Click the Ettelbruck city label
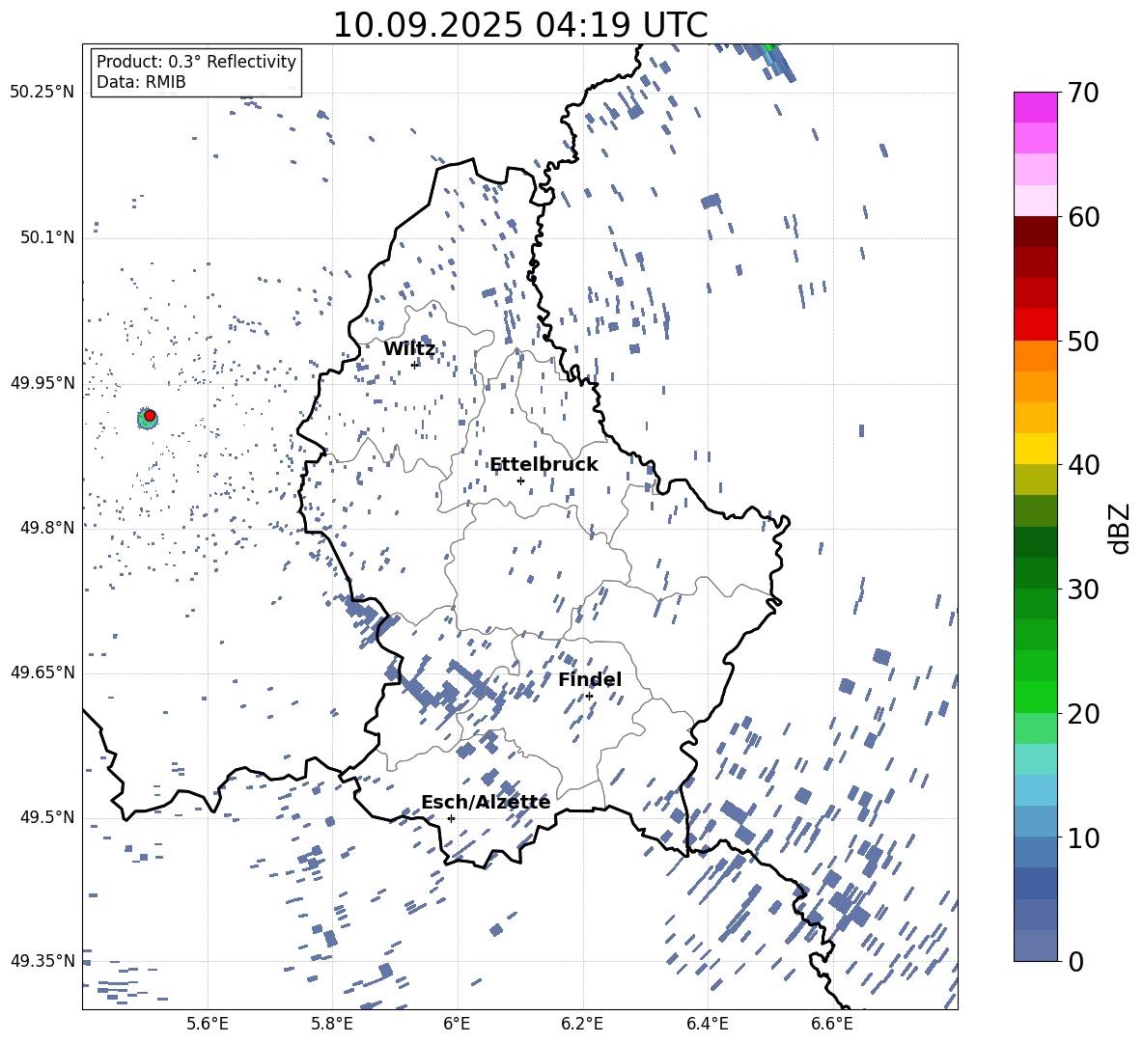Screen dimensions: 1143x1043 (544, 465)
